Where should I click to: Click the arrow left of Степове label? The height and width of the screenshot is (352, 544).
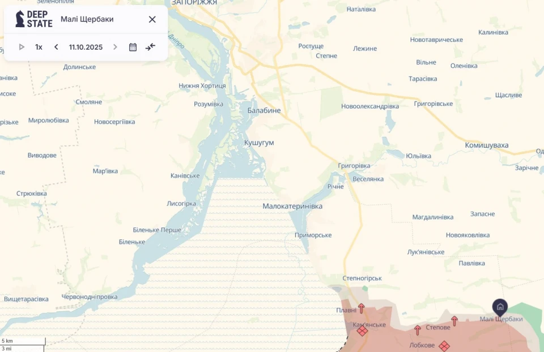(418, 330)
